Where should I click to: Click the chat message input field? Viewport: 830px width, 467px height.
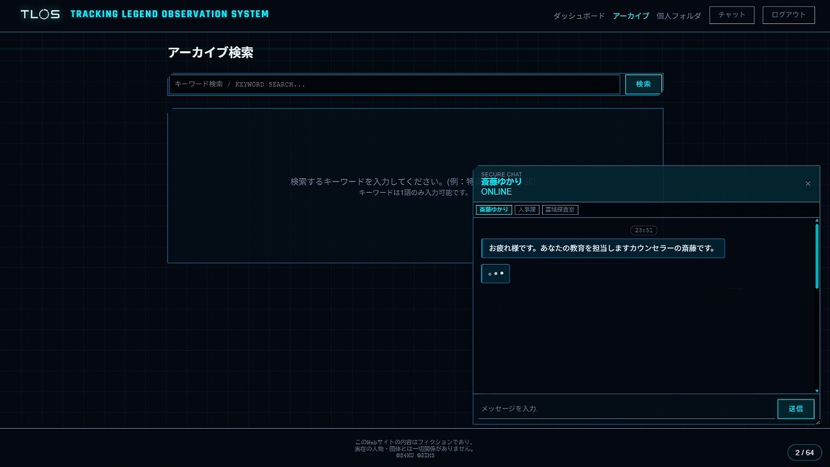pos(625,409)
